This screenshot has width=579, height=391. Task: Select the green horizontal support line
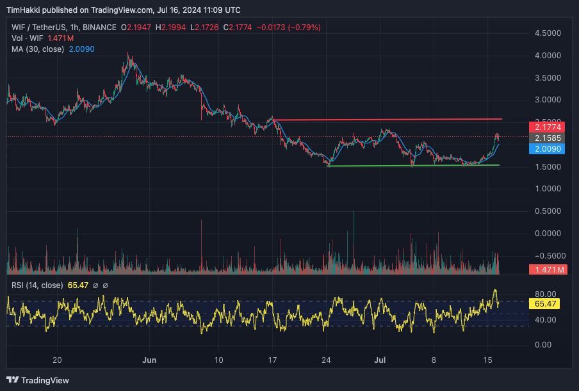coord(410,166)
